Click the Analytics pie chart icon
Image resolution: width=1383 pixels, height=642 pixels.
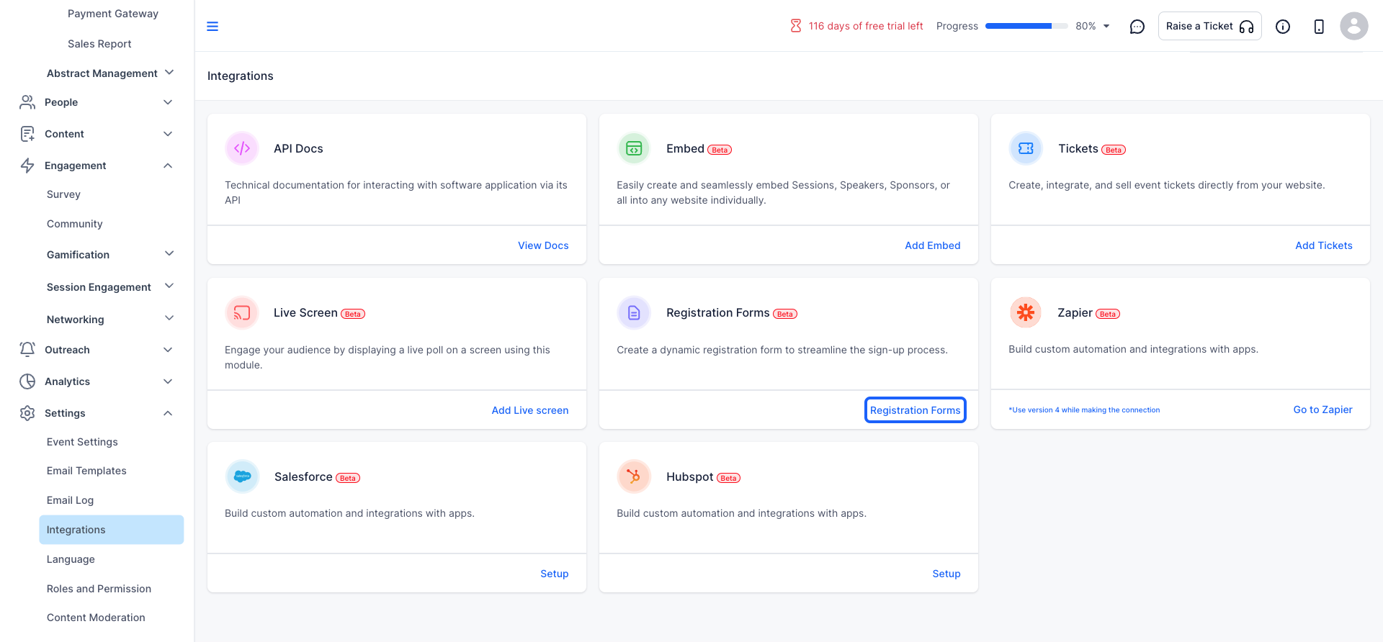pyautogui.click(x=27, y=381)
